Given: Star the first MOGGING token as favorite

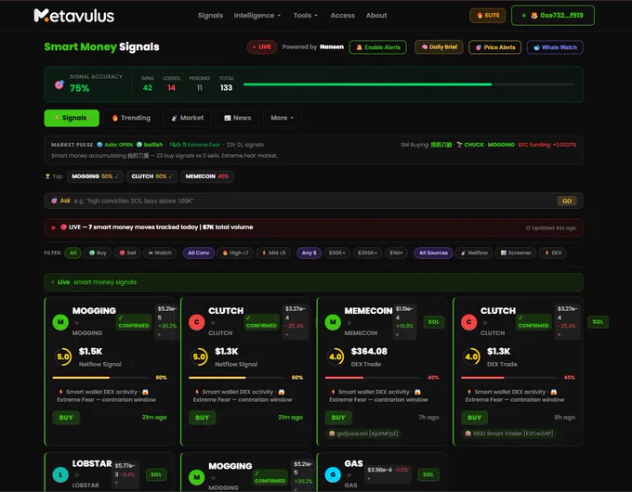Looking at the screenshot, I should 76,322.
